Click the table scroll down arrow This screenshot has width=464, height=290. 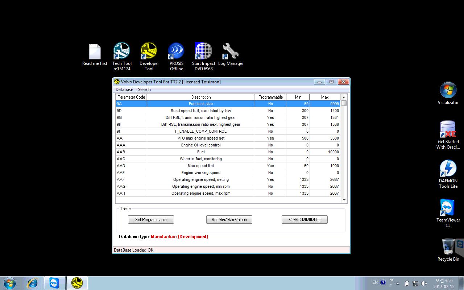344,200
